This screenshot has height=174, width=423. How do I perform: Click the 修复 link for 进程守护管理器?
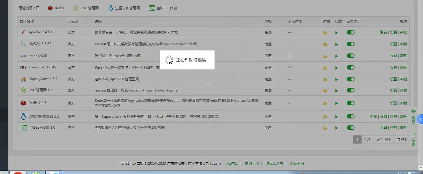pyautogui.click(x=394, y=116)
